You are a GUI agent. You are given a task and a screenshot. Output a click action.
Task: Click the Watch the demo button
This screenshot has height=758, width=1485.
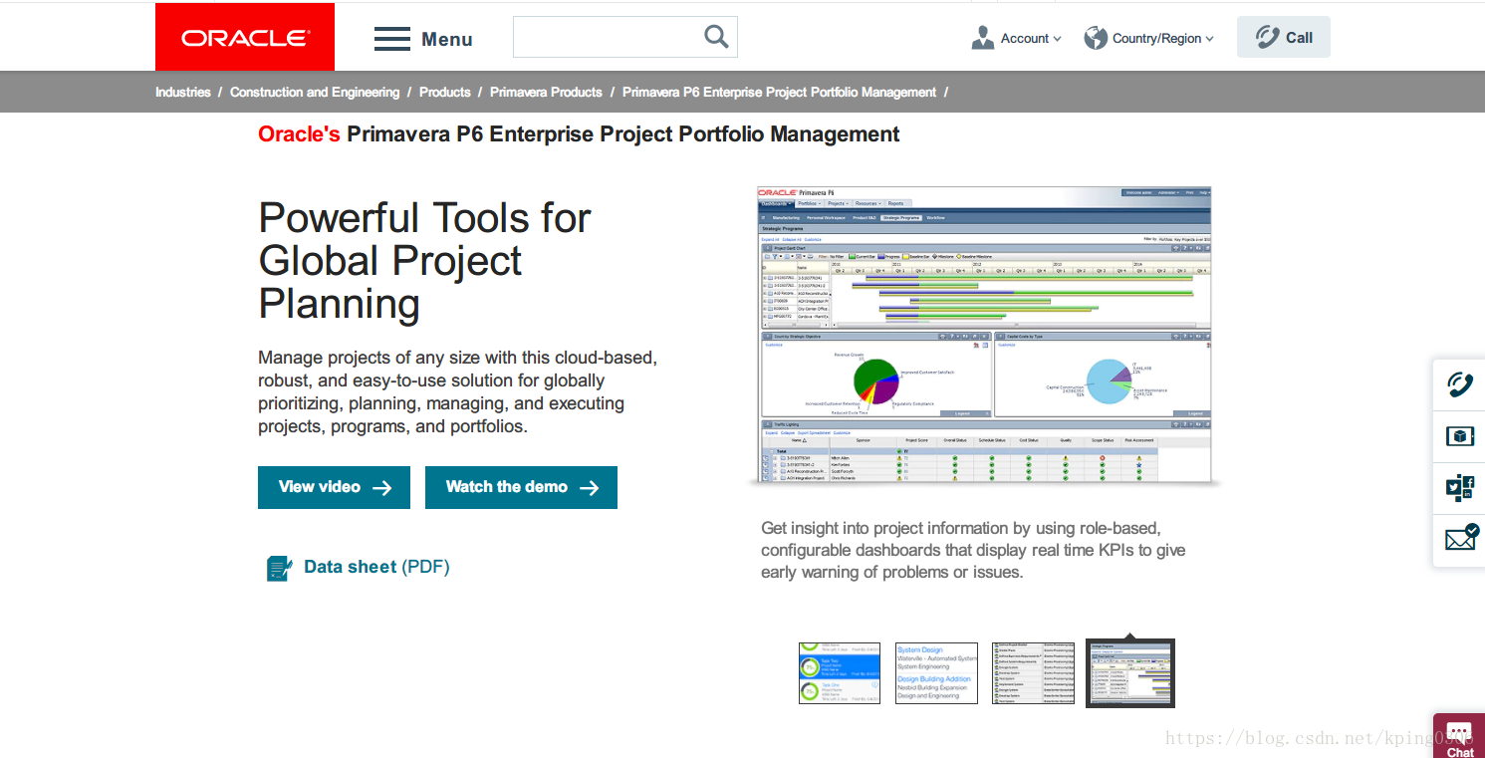pos(521,487)
